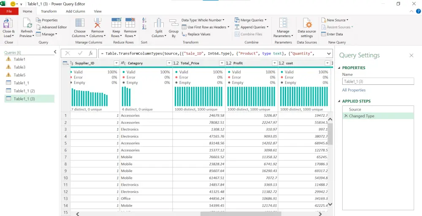The height and width of the screenshot is (216, 422).
Task: Open the All Properties link
Action: (x=354, y=90)
